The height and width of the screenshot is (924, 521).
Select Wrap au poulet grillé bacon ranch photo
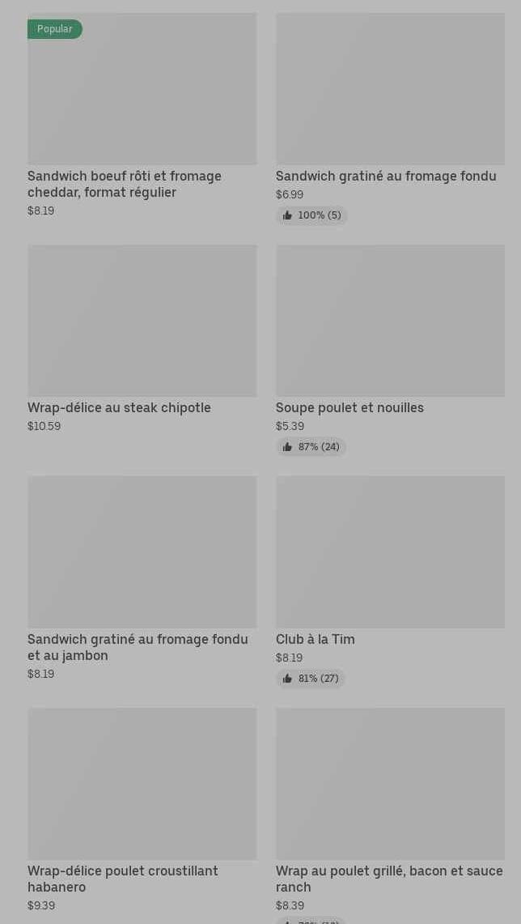point(390,784)
